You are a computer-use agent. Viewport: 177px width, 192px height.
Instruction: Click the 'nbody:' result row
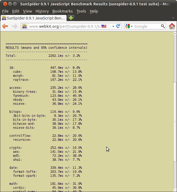48,100
